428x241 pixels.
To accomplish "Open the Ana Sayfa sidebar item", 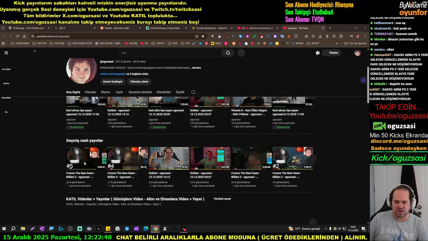I will [x=6, y=69].
